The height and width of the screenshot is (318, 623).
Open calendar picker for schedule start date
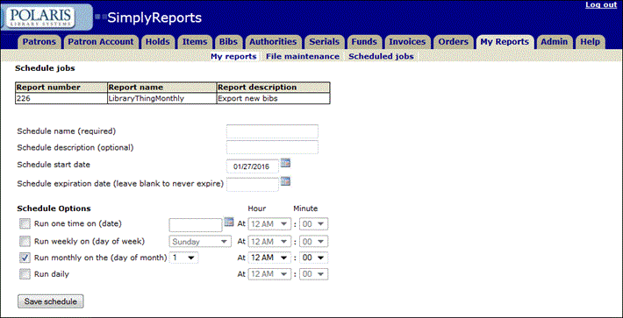click(x=285, y=163)
